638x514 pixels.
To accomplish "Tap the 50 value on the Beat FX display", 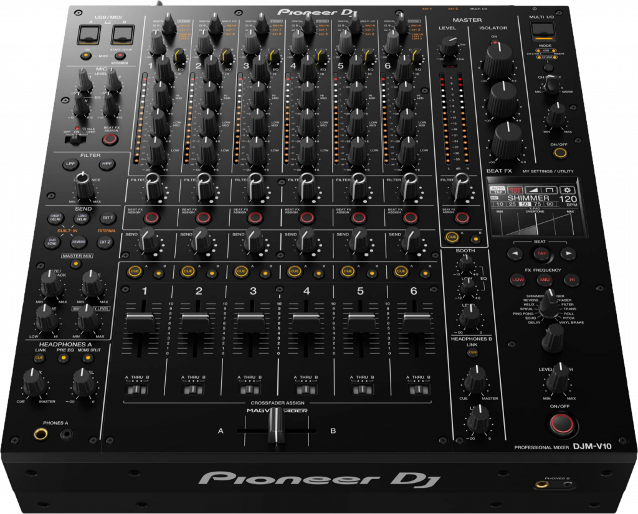I will 525,204.
